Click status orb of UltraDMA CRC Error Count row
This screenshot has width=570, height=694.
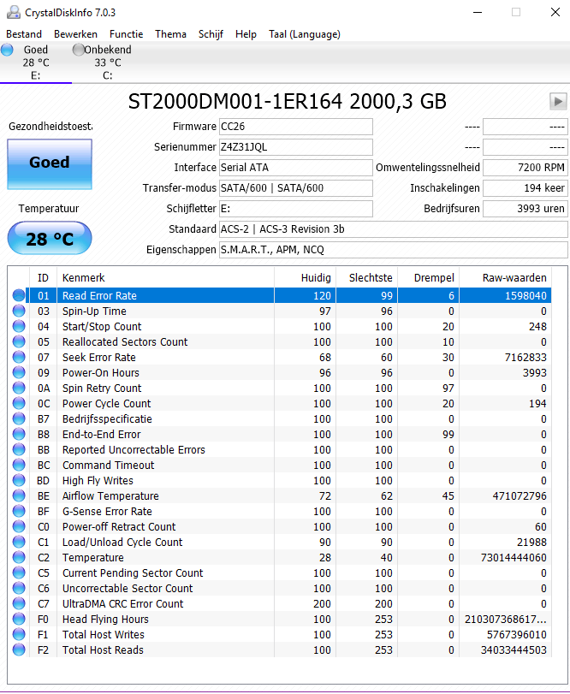coord(19,603)
